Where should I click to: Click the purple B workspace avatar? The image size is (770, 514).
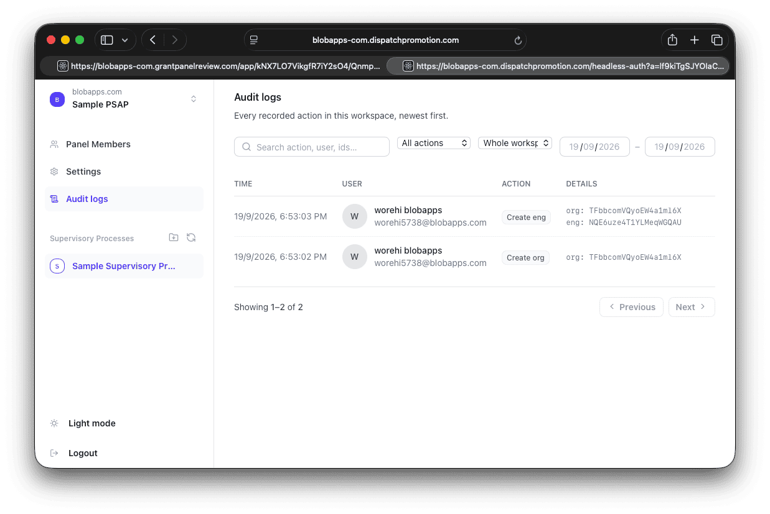tap(57, 99)
